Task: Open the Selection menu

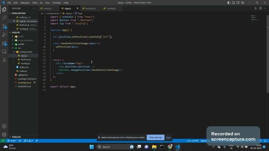Action: coord(25,3)
